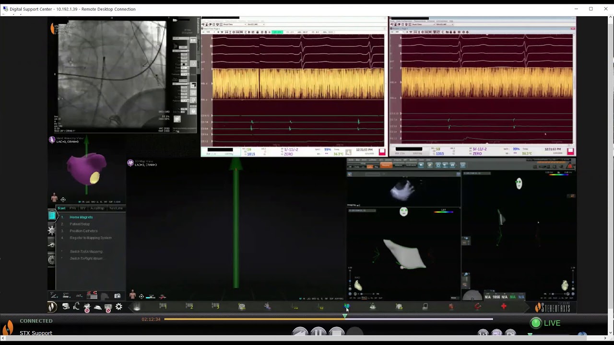Click the LAT color bar in the CARTO map
Viewport: 614px width, 345px height.
point(443,212)
